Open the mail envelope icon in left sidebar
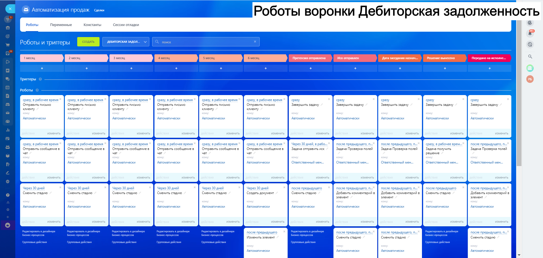Image resolution: width=543 pixels, height=258 pixels. point(8,113)
